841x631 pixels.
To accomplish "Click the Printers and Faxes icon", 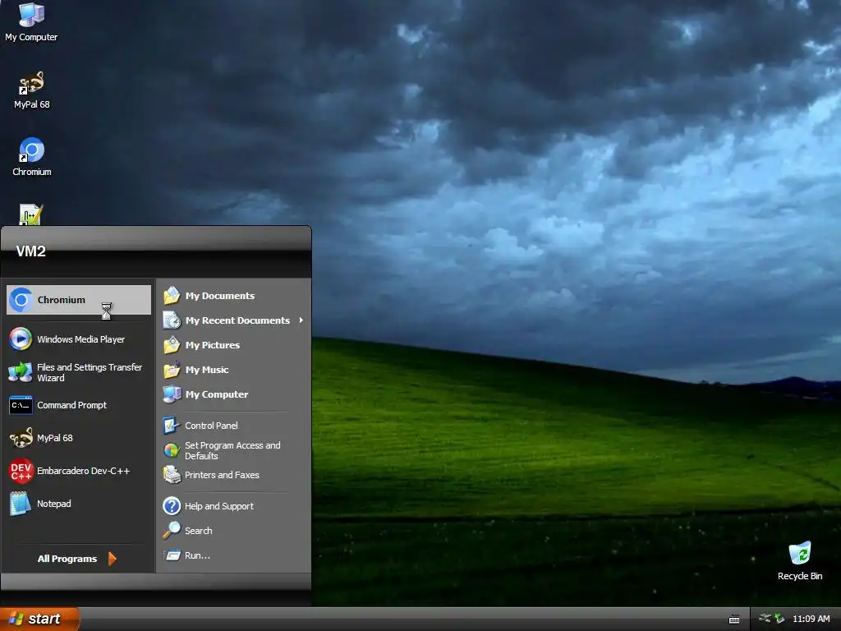I will tap(172, 475).
